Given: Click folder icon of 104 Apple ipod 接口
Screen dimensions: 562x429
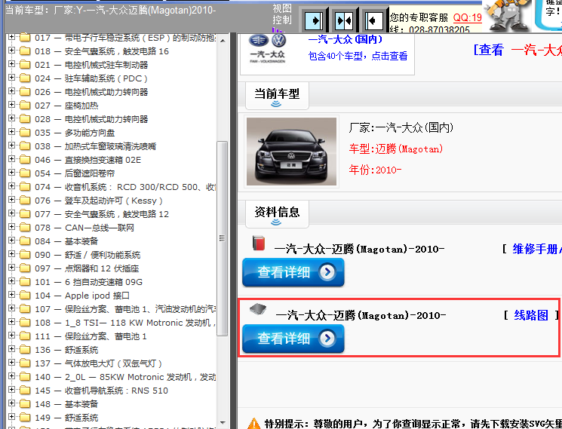Looking at the screenshot, I should 25,296.
